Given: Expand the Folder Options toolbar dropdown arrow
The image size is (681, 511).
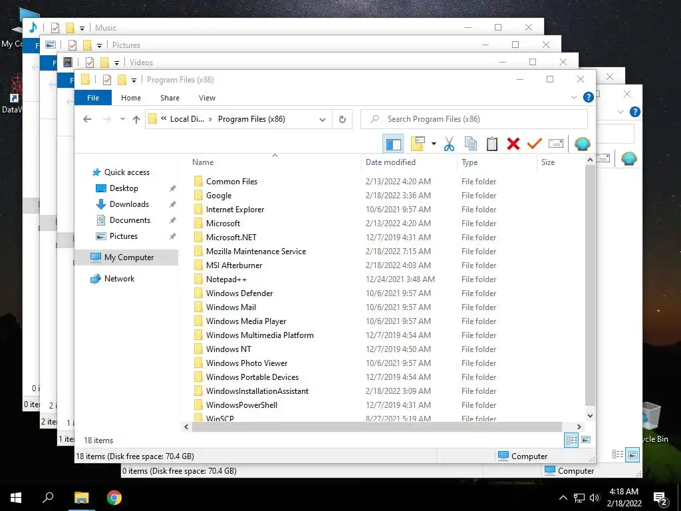Looking at the screenshot, I should [434, 144].
